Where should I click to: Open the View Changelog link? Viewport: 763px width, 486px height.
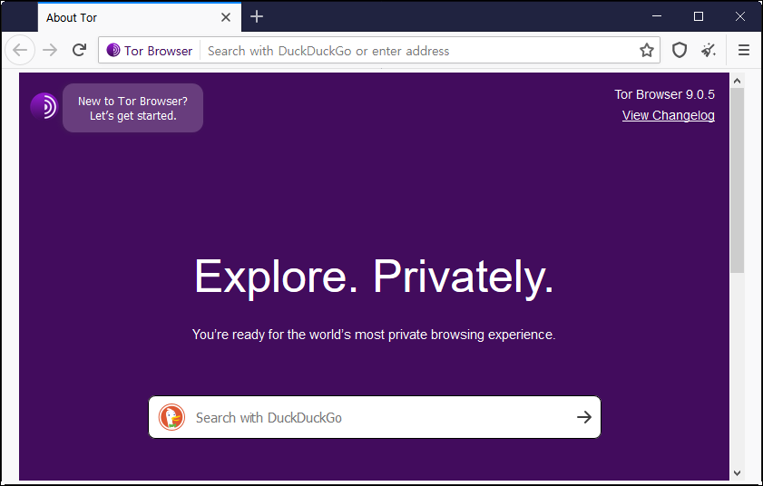coord(668,115)
